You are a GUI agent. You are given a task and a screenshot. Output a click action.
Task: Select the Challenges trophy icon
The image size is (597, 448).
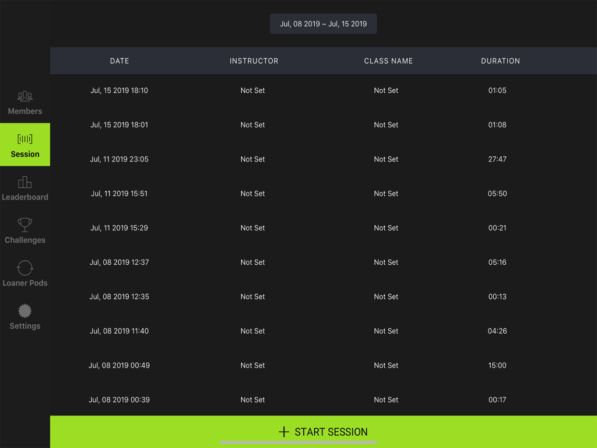[x=24, y=225]
